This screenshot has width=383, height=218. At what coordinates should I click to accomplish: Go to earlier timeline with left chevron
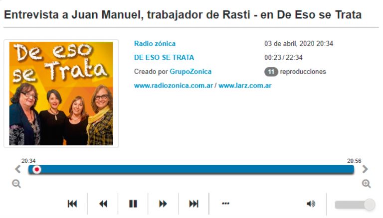pyautogui.click(x=18, y=169)
